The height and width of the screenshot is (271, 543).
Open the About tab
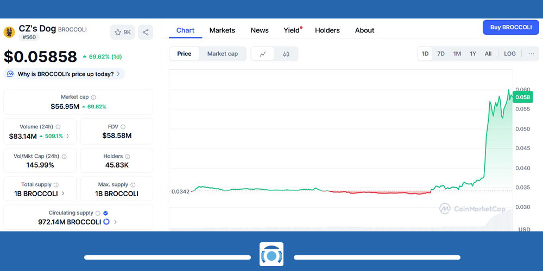pos(365,30)
